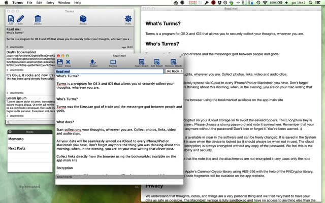Click "What does?" line in editor
Image resolution: width=325 pixels, height=203 pixels.
(x=65, y=122)
